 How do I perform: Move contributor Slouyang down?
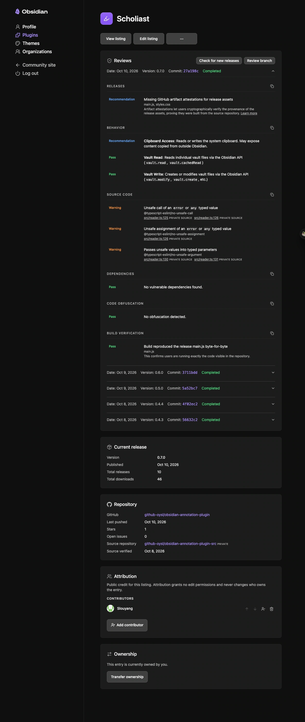pyautogui.click(x=255, y=609)
